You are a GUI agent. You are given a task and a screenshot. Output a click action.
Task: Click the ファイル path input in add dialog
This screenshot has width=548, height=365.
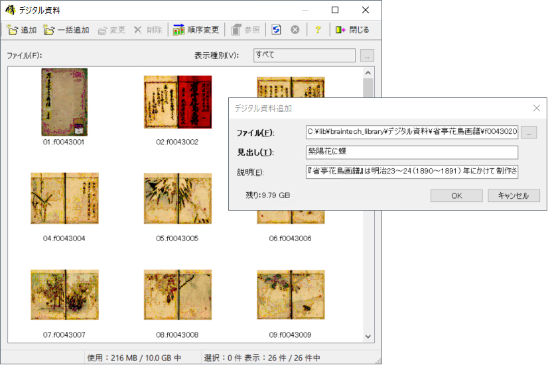[x=412, y=132]
